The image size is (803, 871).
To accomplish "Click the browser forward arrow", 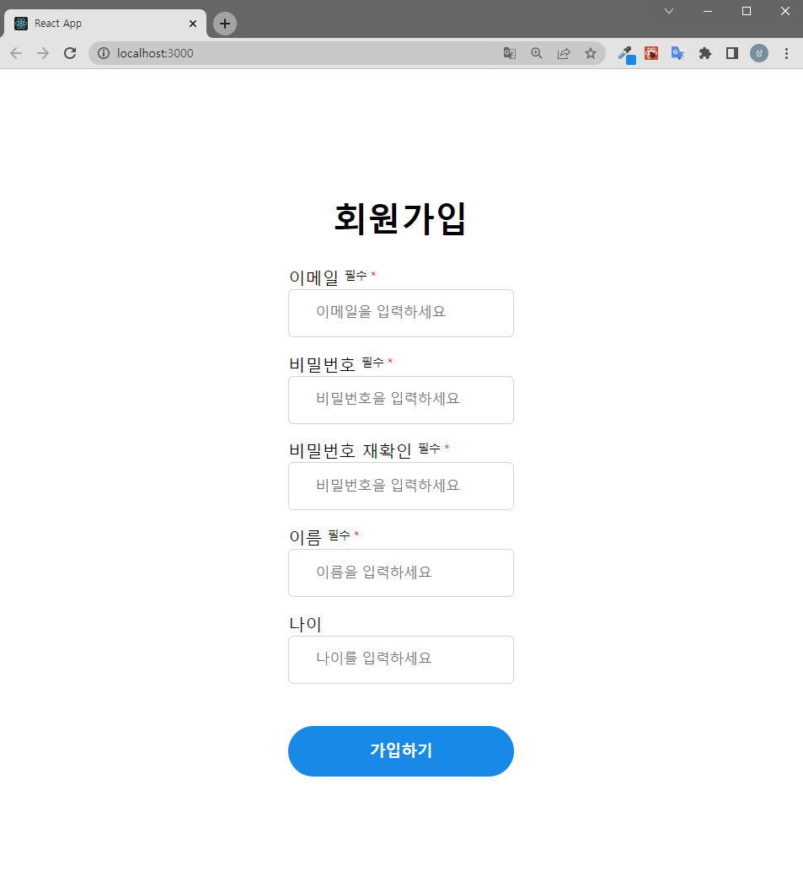I will pos(43,53).
